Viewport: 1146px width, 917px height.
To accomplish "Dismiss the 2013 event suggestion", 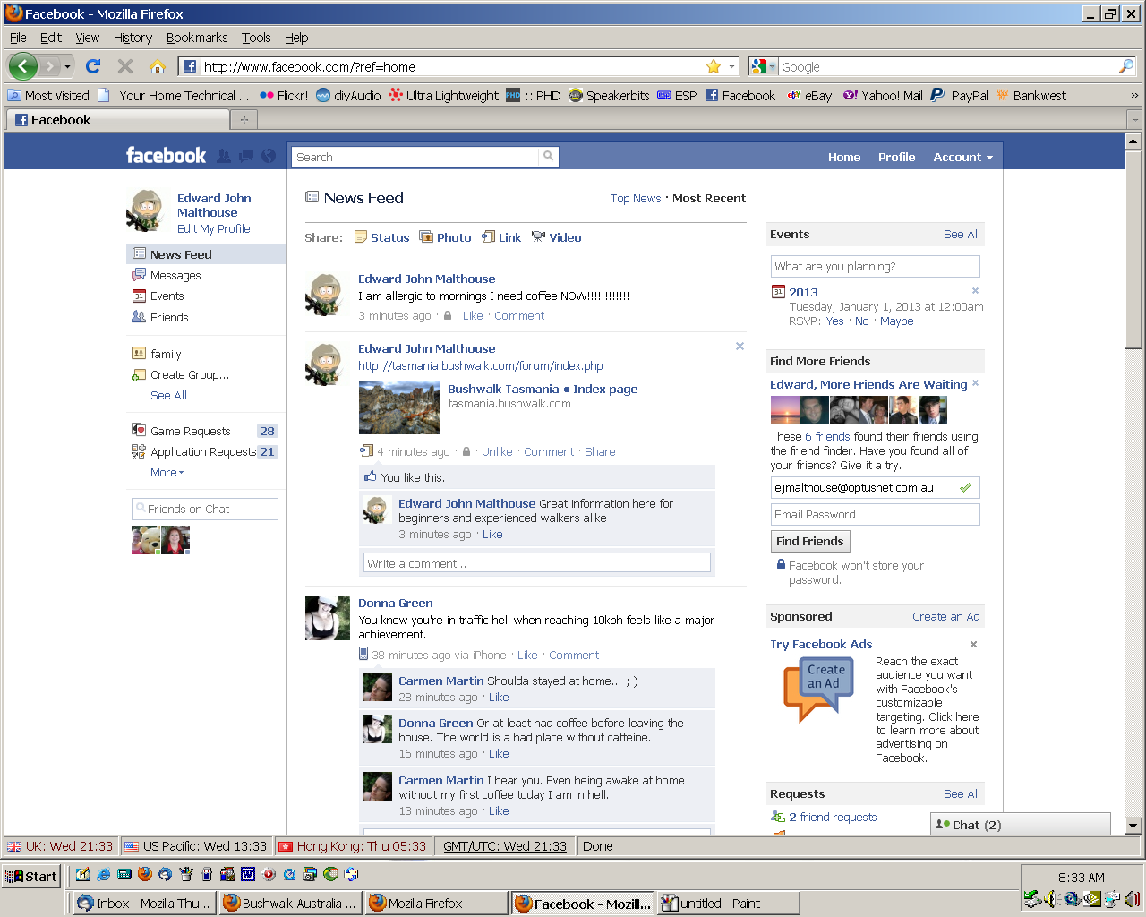I will click(x=975, y=290).
